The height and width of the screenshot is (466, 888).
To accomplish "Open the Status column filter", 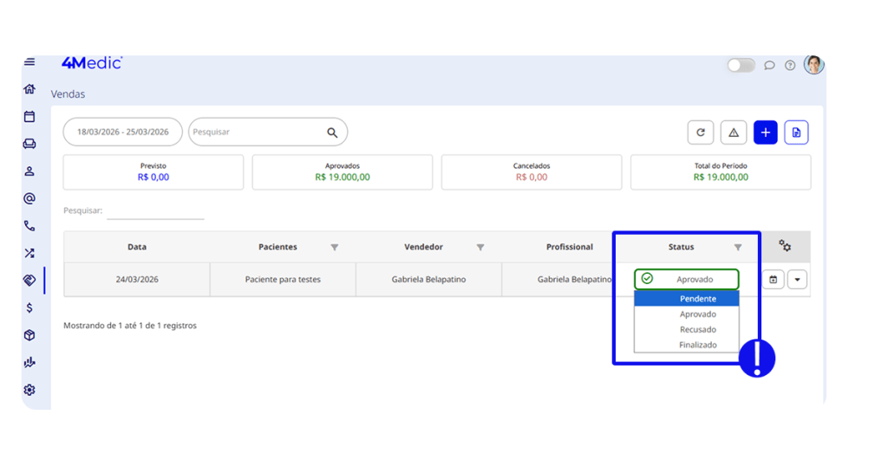I will tap(738, 248).
